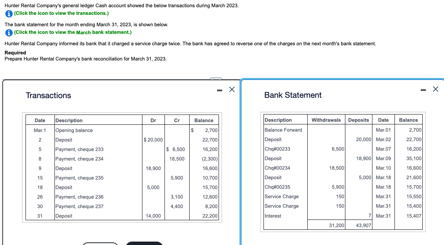Click the interest deposit amount 7
The width and height of the screenshot is (444, 245).
(369, 216)
